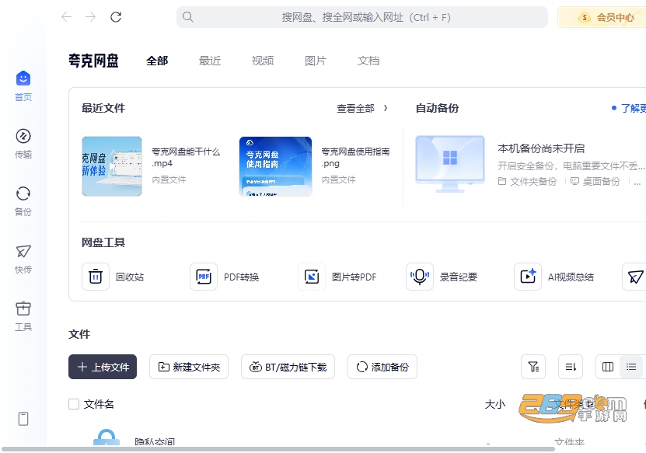Open the PDF转换 tool icon
This screenshot has height=453, width=646.
tap(204, 277)
